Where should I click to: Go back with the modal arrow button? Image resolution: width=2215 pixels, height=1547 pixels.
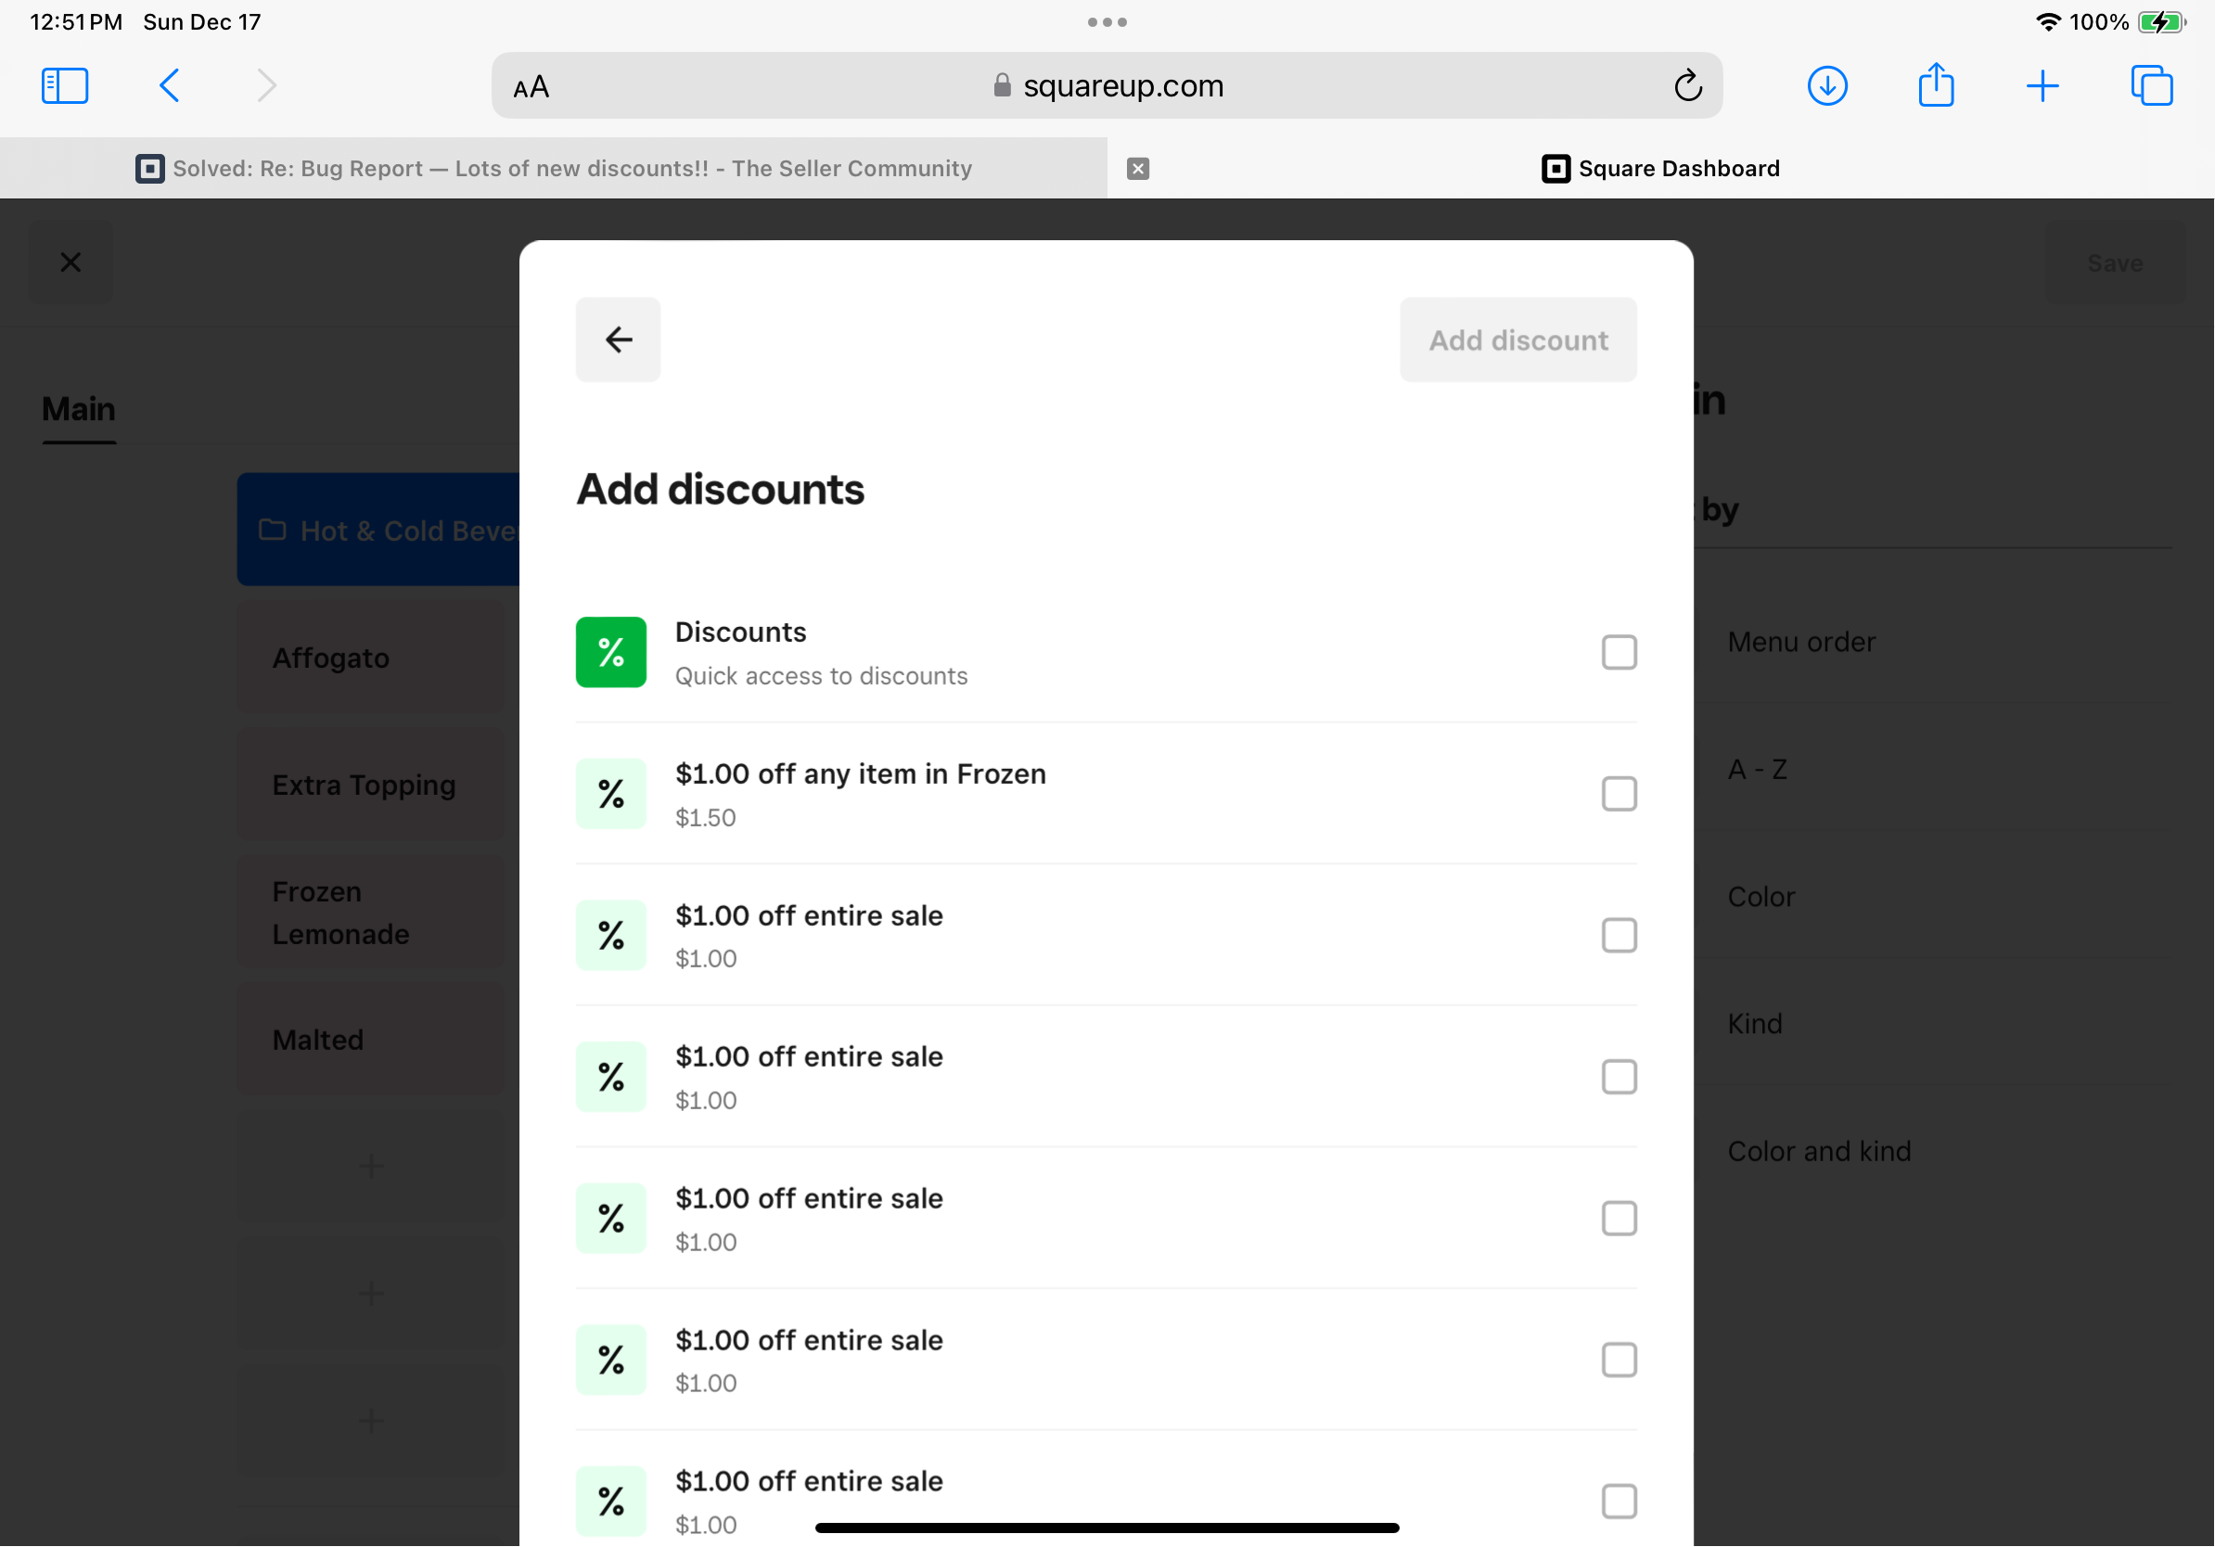pyautogui.click(x=619, y=339)
